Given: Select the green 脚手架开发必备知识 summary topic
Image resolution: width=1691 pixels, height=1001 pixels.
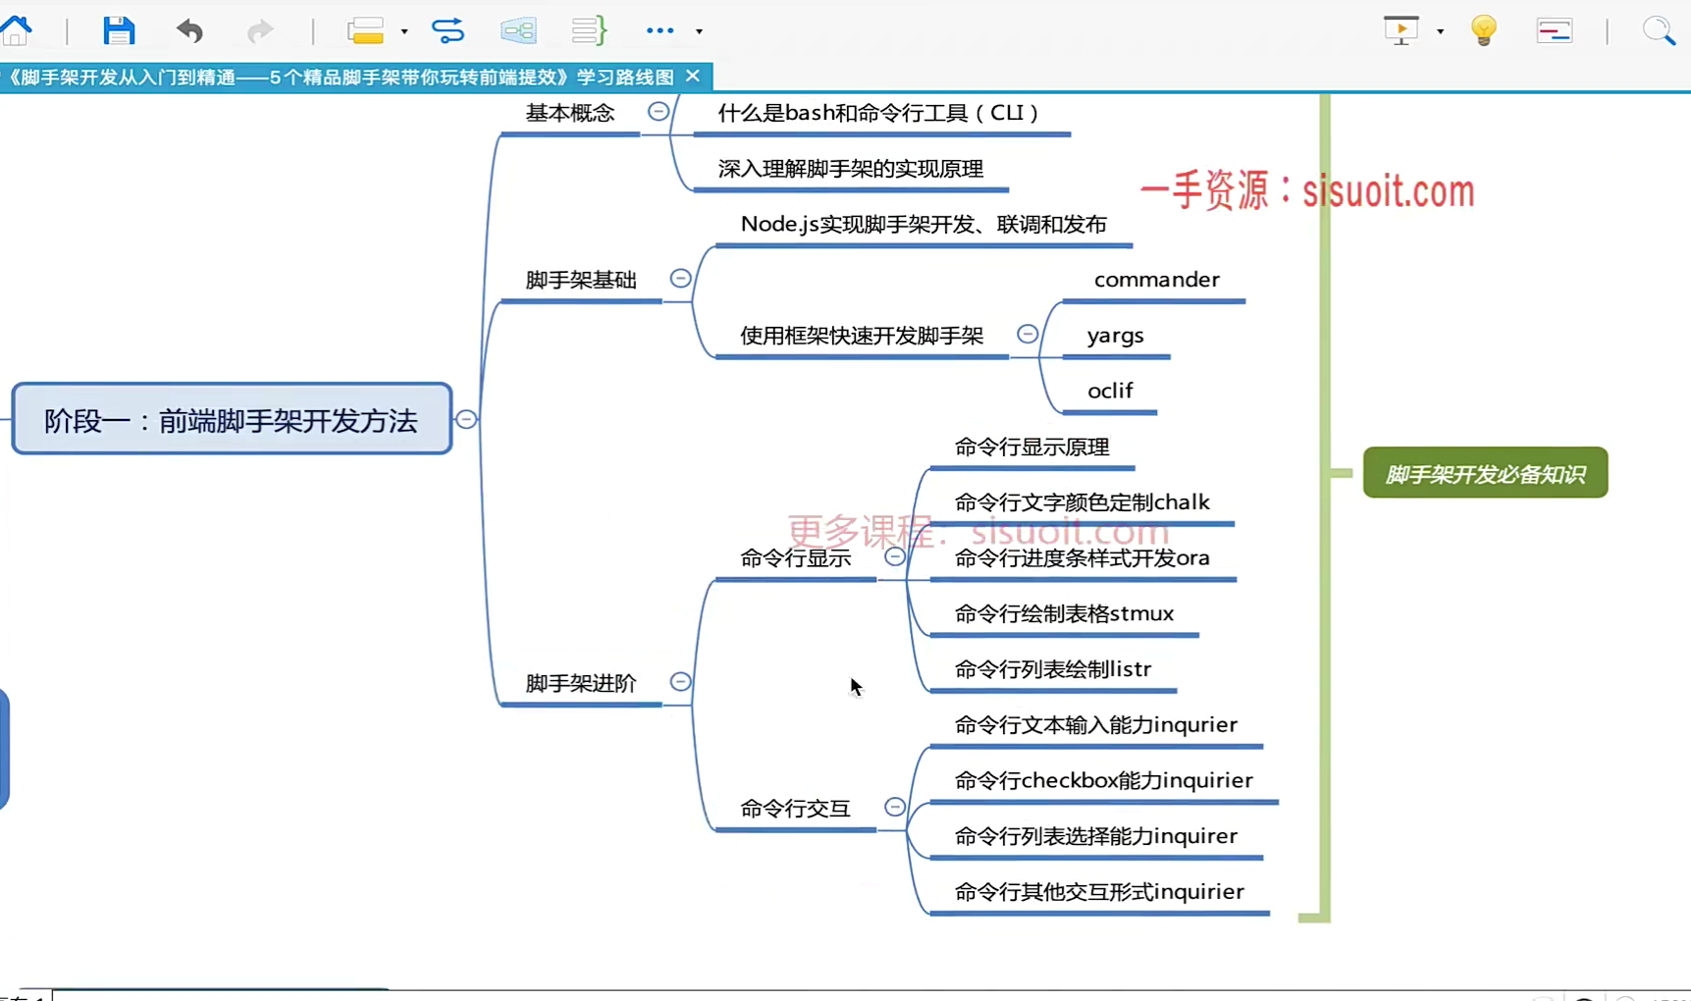Looking at the screenshot, I should coord(1485,474).
